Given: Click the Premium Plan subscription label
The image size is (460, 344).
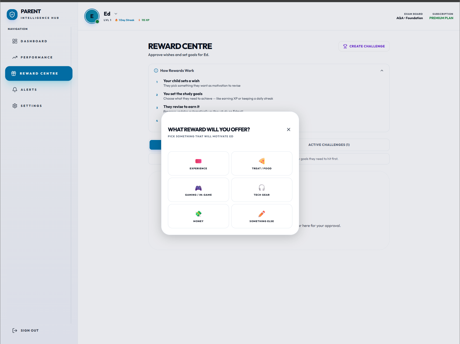Looking at the screenshot, I should [441, 18].
